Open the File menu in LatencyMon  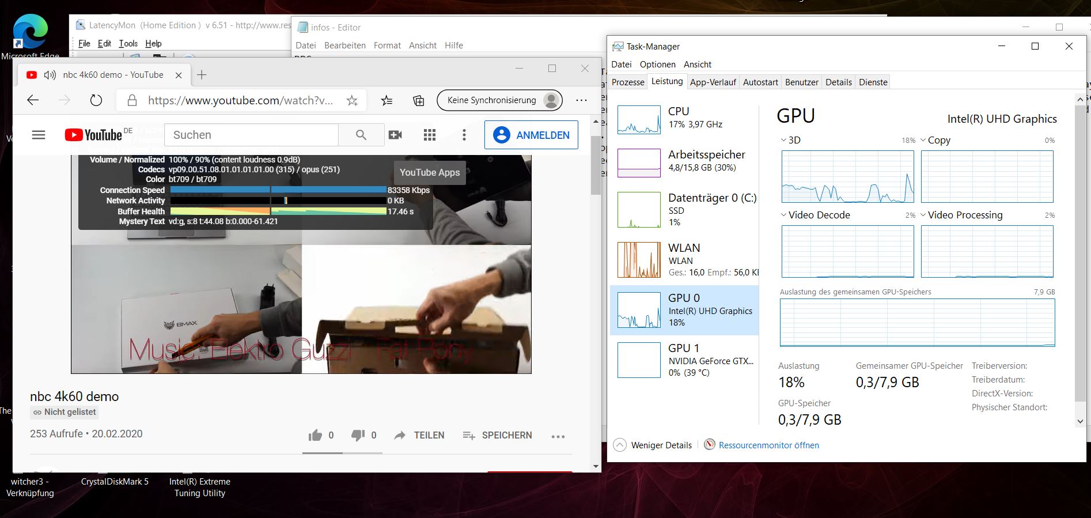(x=84, y=44)
